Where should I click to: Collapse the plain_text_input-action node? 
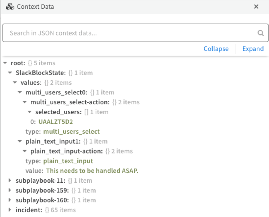pos(25,152)
